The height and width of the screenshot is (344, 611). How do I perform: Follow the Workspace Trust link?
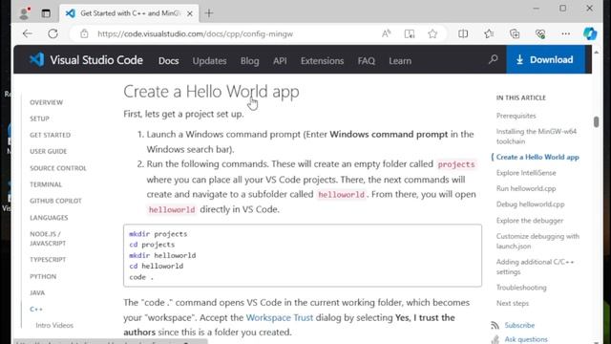pos(280,317)
